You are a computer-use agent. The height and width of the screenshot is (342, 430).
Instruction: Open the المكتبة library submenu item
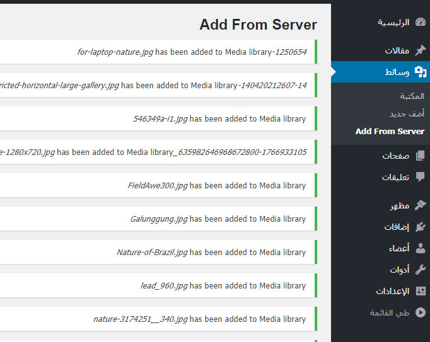(412, 96)
